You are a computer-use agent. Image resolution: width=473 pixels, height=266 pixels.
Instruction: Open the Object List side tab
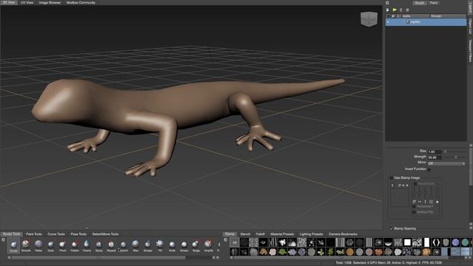click(x=470, y=27)
